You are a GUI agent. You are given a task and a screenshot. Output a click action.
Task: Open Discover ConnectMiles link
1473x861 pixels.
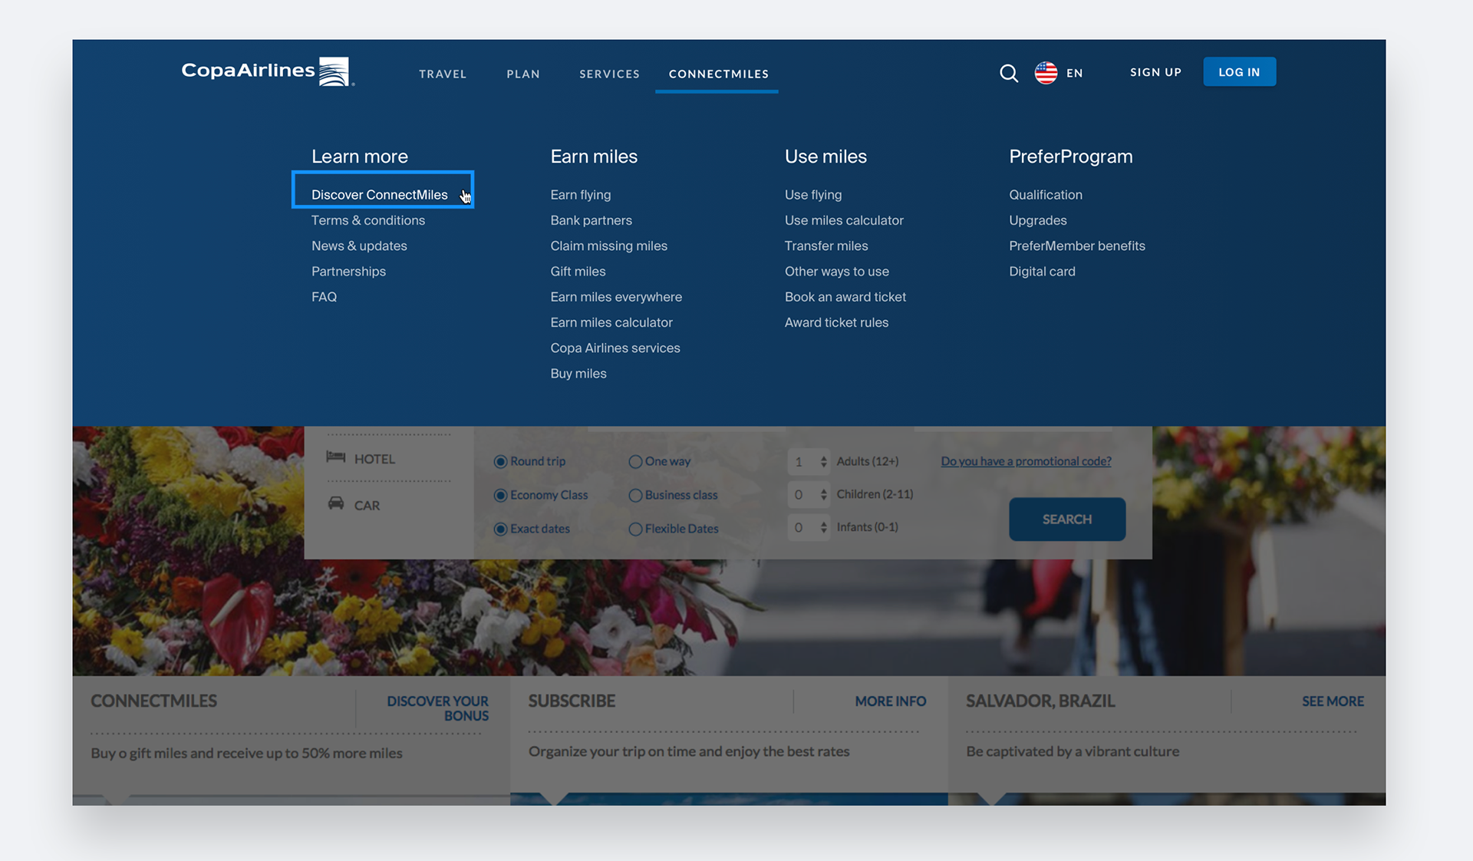point(379,195)
